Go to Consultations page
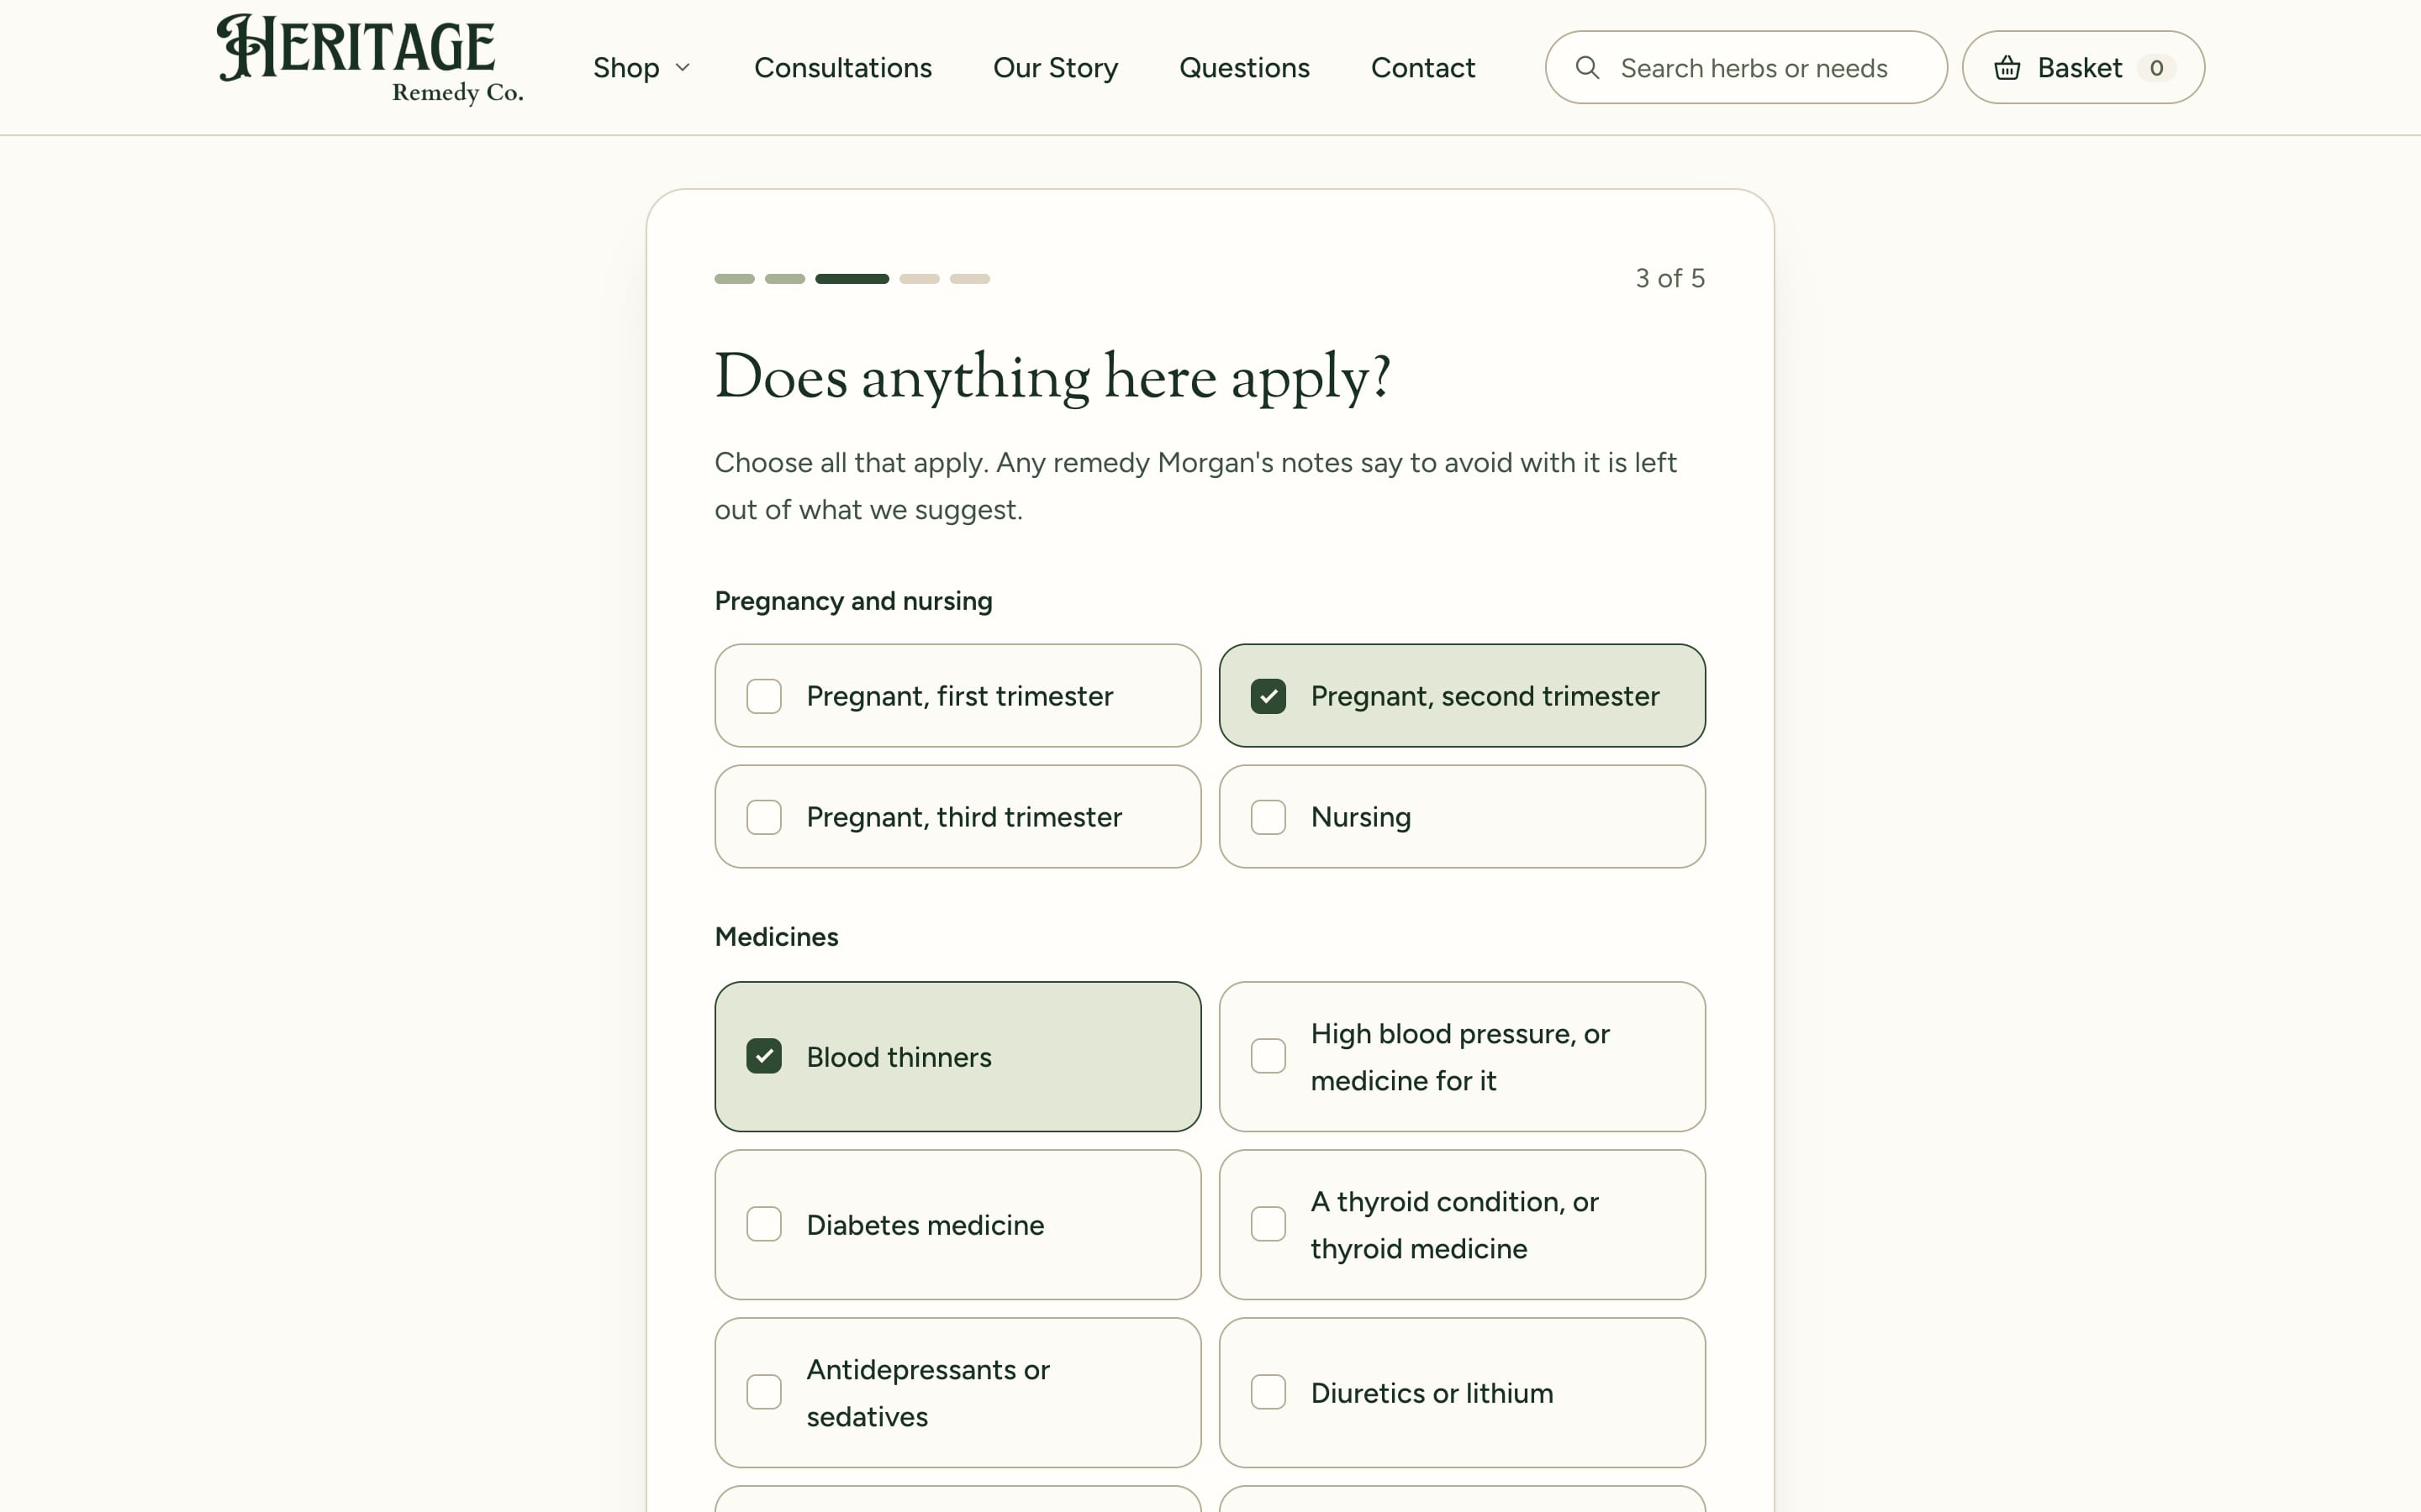 click(842, 67)
